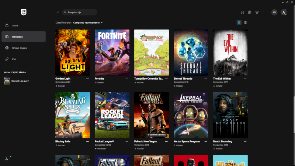This screenshot has width=295, height=166.
Task: Open Death Stranding options menu
Action: point(245,142)
